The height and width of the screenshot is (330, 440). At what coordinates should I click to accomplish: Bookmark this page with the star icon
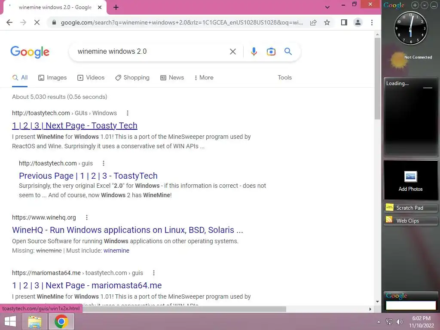pyautogui.click(x=327, y=22)
